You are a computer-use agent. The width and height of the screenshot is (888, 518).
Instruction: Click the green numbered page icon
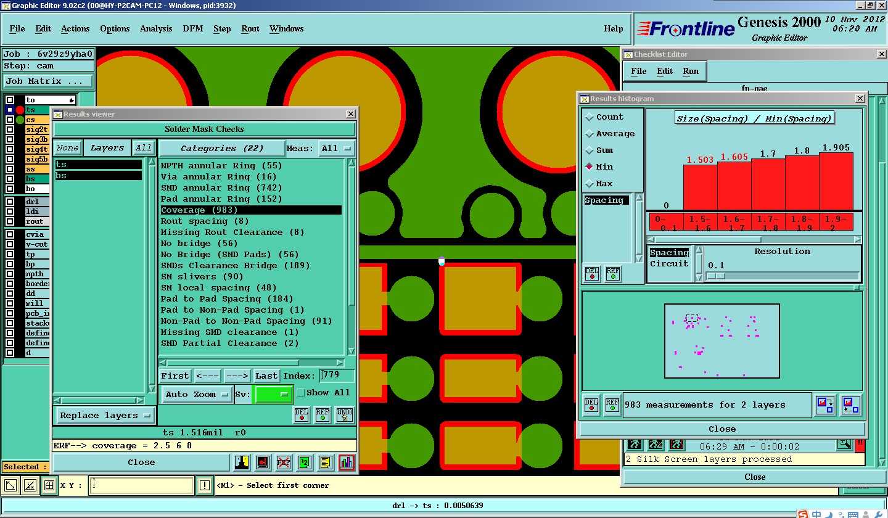pos(304,462)
